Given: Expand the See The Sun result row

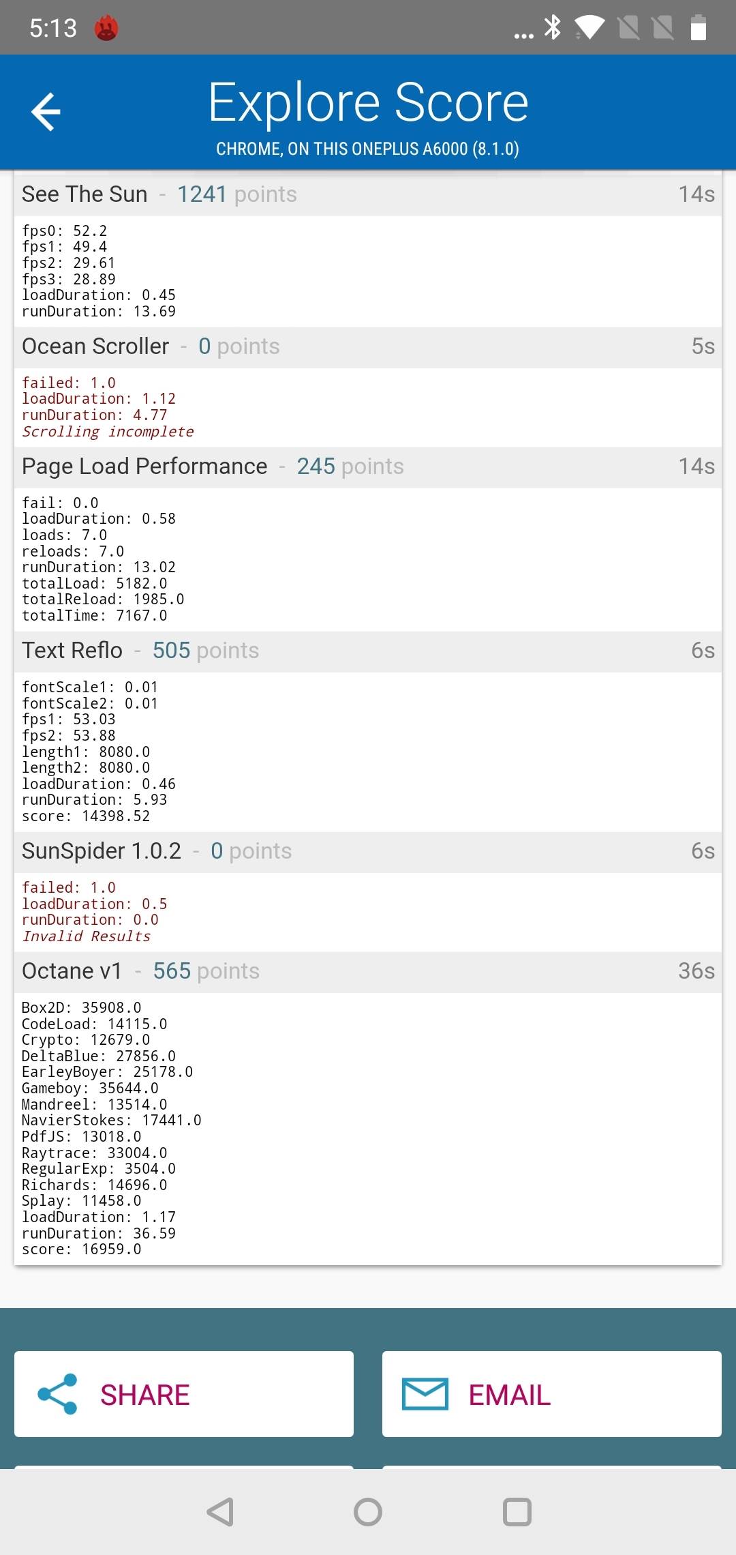Looking at the screenshot, I should (368, 195).
